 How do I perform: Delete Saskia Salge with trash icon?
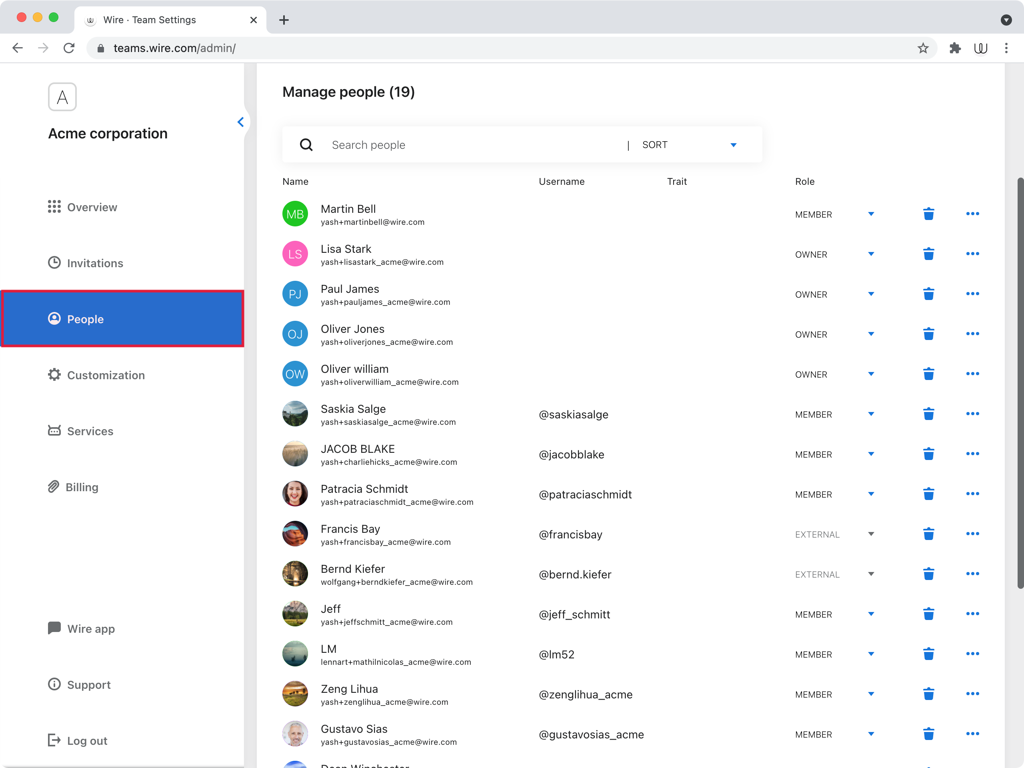coord(928,414)
